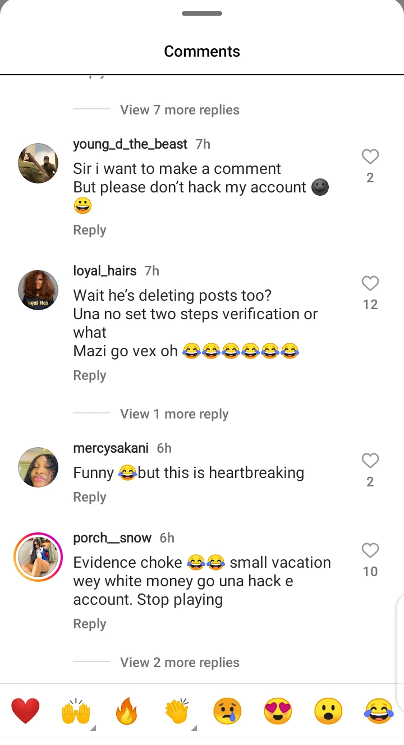
Task: Reply to loyal_hairs' comment
Action: point(90,375)
